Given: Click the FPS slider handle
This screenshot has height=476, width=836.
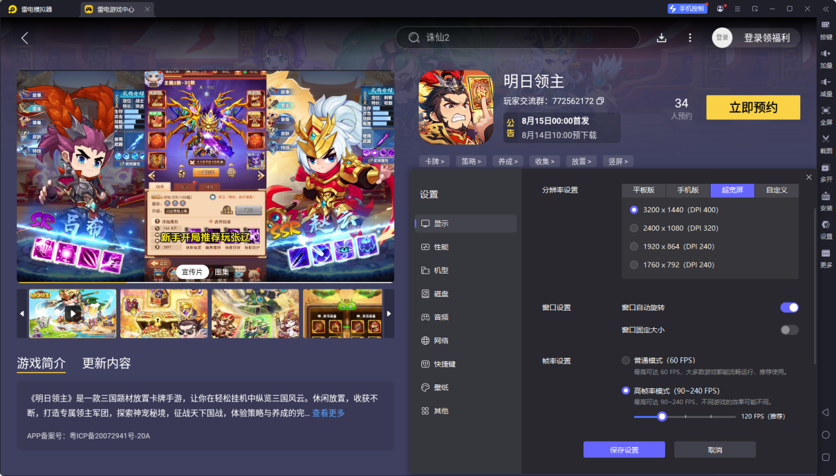Looking at the screenshot, I should tap(662, 417).
